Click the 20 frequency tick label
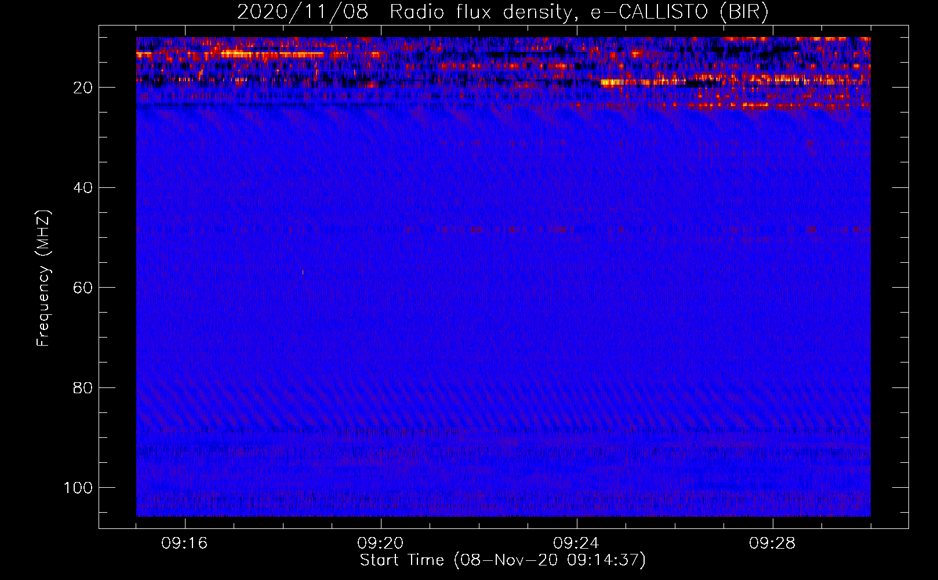938x580 pixels. 83,88
